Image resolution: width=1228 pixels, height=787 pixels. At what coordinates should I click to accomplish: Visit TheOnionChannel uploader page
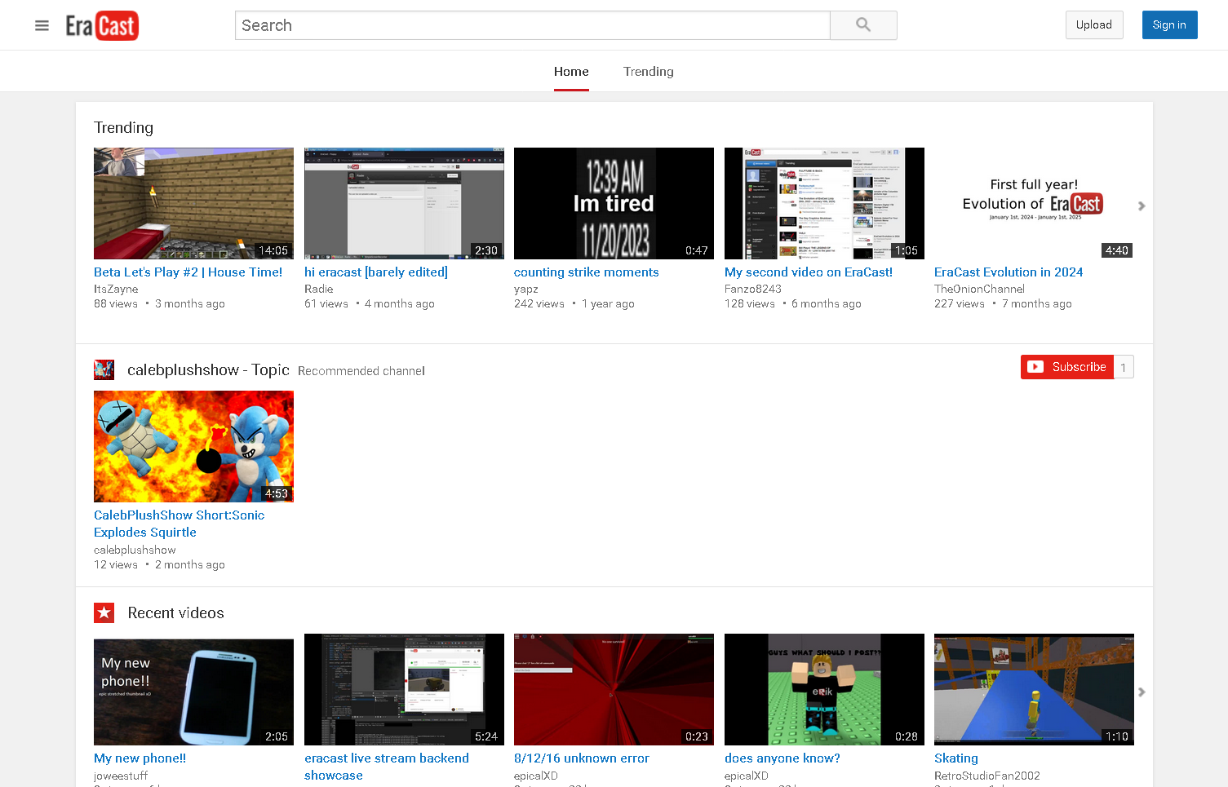[x=979, y=289]
